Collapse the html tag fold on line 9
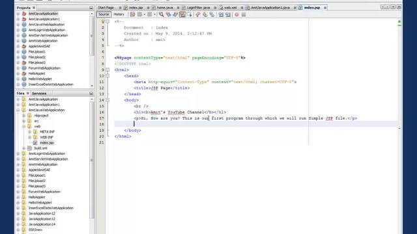 pyautogui.click(x=108, y=70)
